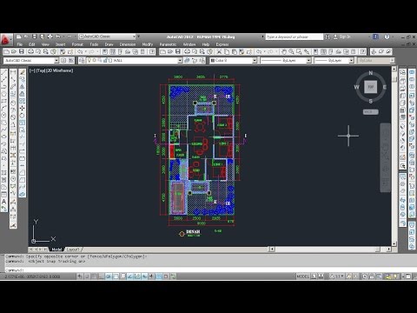Viewport: 417px width, 313px height.
Task: Toggle the WALL layer lightbulb on/off
Action: click(x=89, y=60)
